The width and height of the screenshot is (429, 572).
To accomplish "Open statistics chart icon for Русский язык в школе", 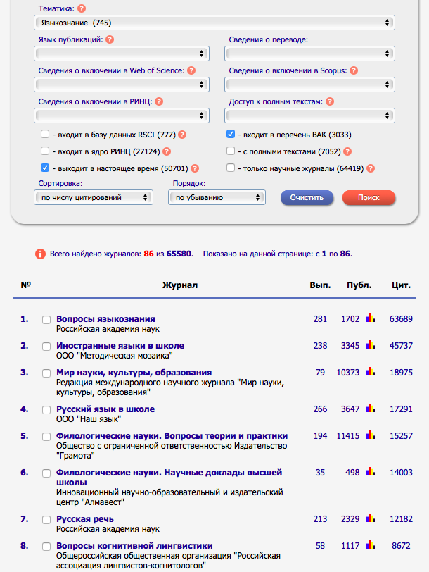I will pos(371,408).
